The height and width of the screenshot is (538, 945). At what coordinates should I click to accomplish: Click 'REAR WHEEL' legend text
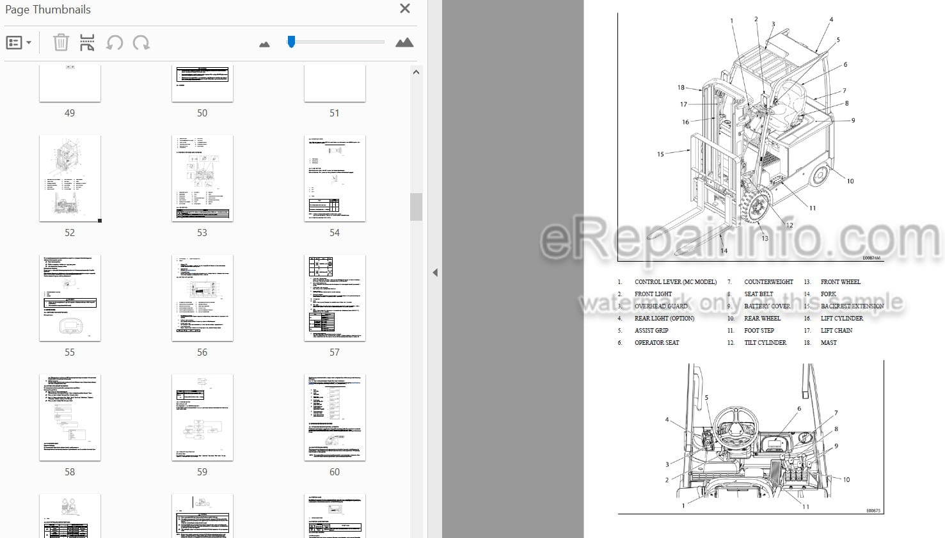pos(762,319)
